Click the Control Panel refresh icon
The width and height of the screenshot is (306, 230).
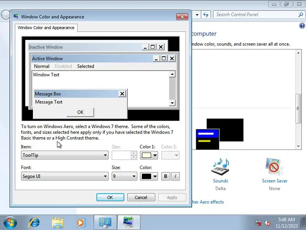coord(206,15)
